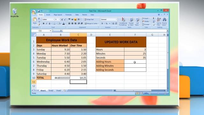Apply the Font Color swatch

click(x=64, y=24)
